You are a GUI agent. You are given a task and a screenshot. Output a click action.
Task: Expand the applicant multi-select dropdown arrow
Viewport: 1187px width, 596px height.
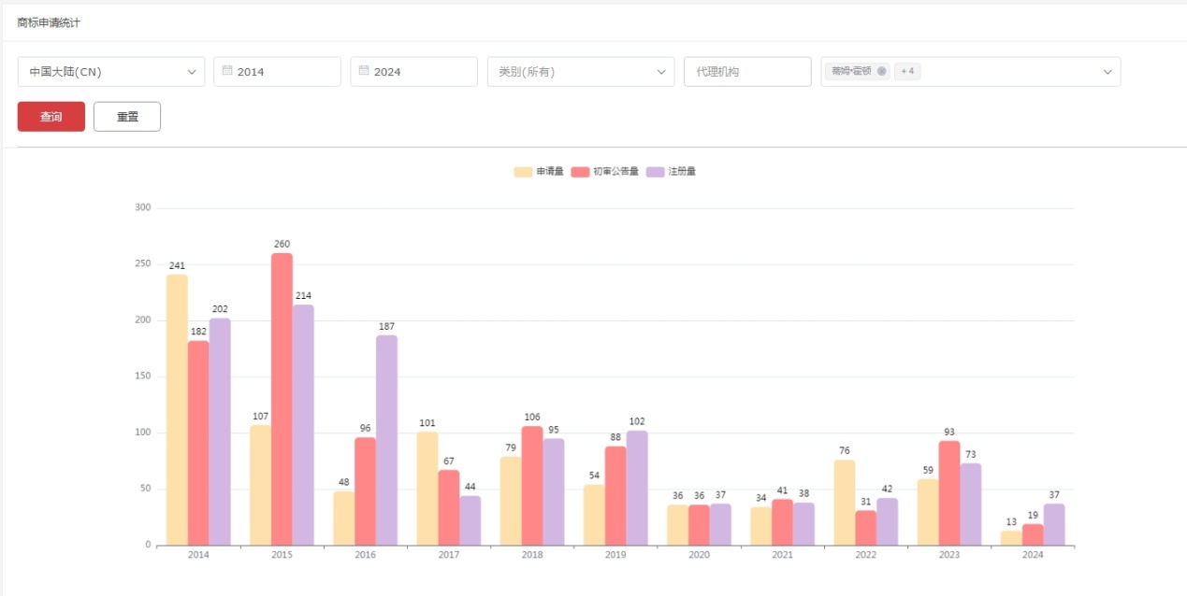[1107, 72]
